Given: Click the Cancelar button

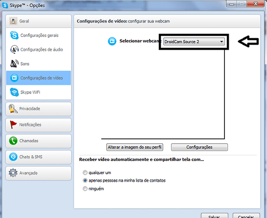Looking at the screenshot, I should (x=246, y=216).
